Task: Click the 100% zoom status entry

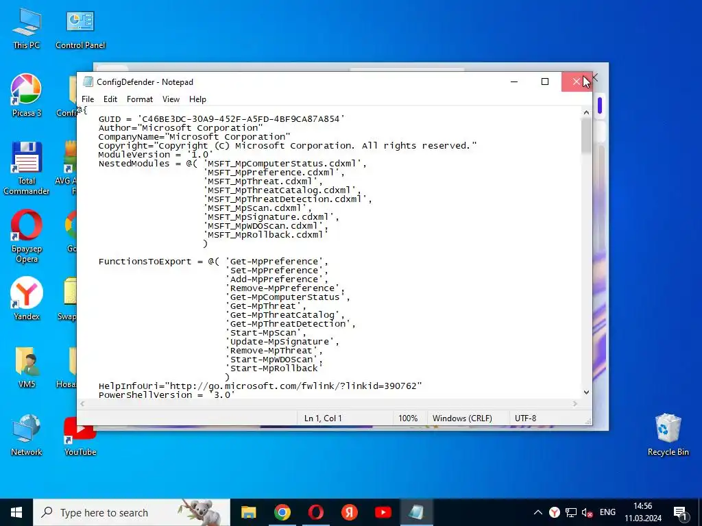Action: (408, 418)
